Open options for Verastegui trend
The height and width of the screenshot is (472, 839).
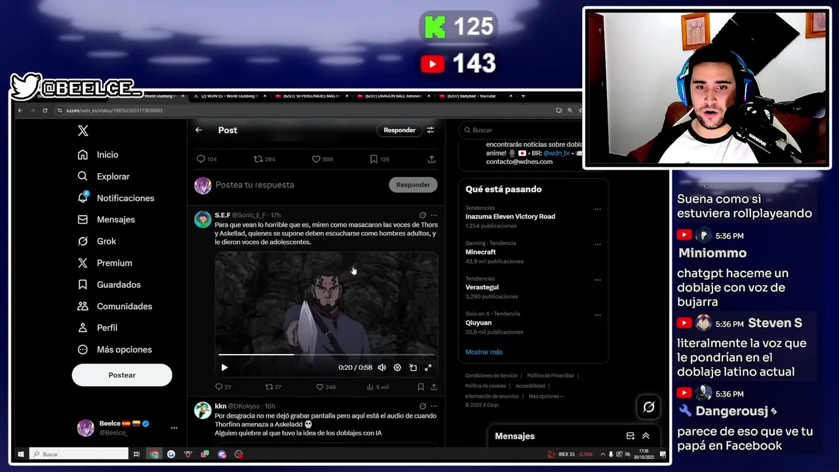(x=597, y=280)
